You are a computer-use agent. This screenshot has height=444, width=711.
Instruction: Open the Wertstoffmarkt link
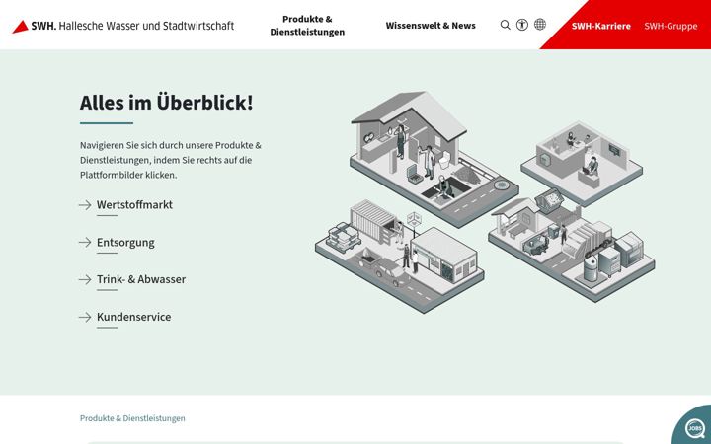tap(134, 205)
